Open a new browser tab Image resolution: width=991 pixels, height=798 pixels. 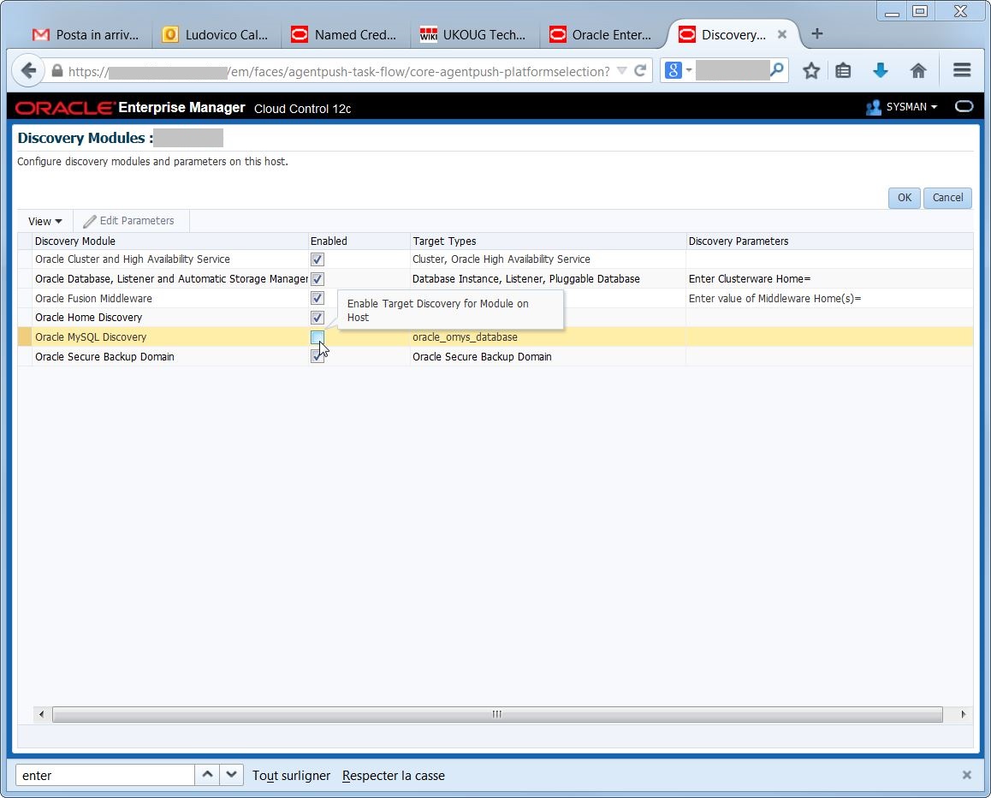pos(816,33)
